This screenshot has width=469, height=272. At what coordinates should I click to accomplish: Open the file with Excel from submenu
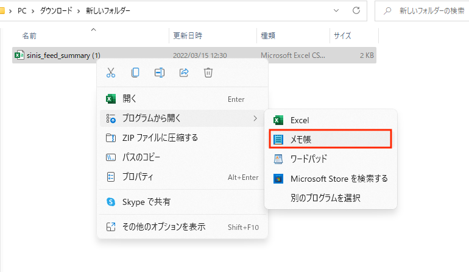click(331, 120)
